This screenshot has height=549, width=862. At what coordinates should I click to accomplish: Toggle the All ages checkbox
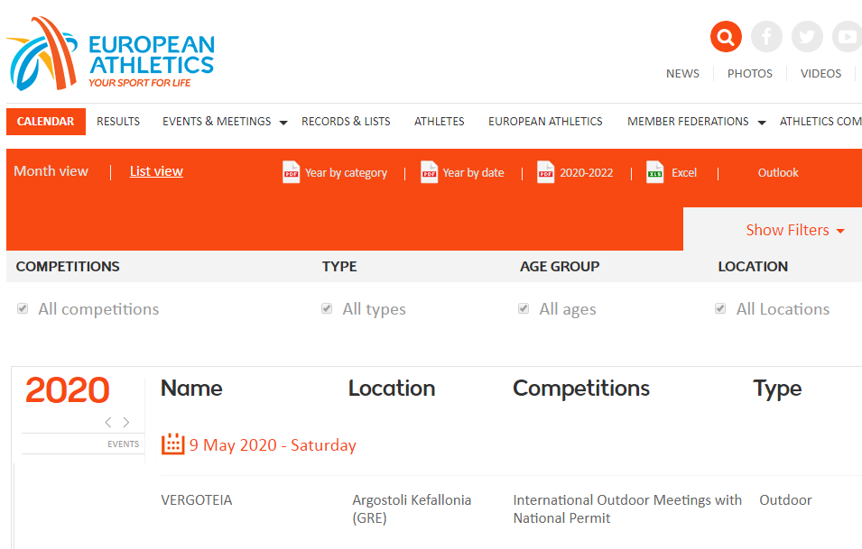click(524, 309)
